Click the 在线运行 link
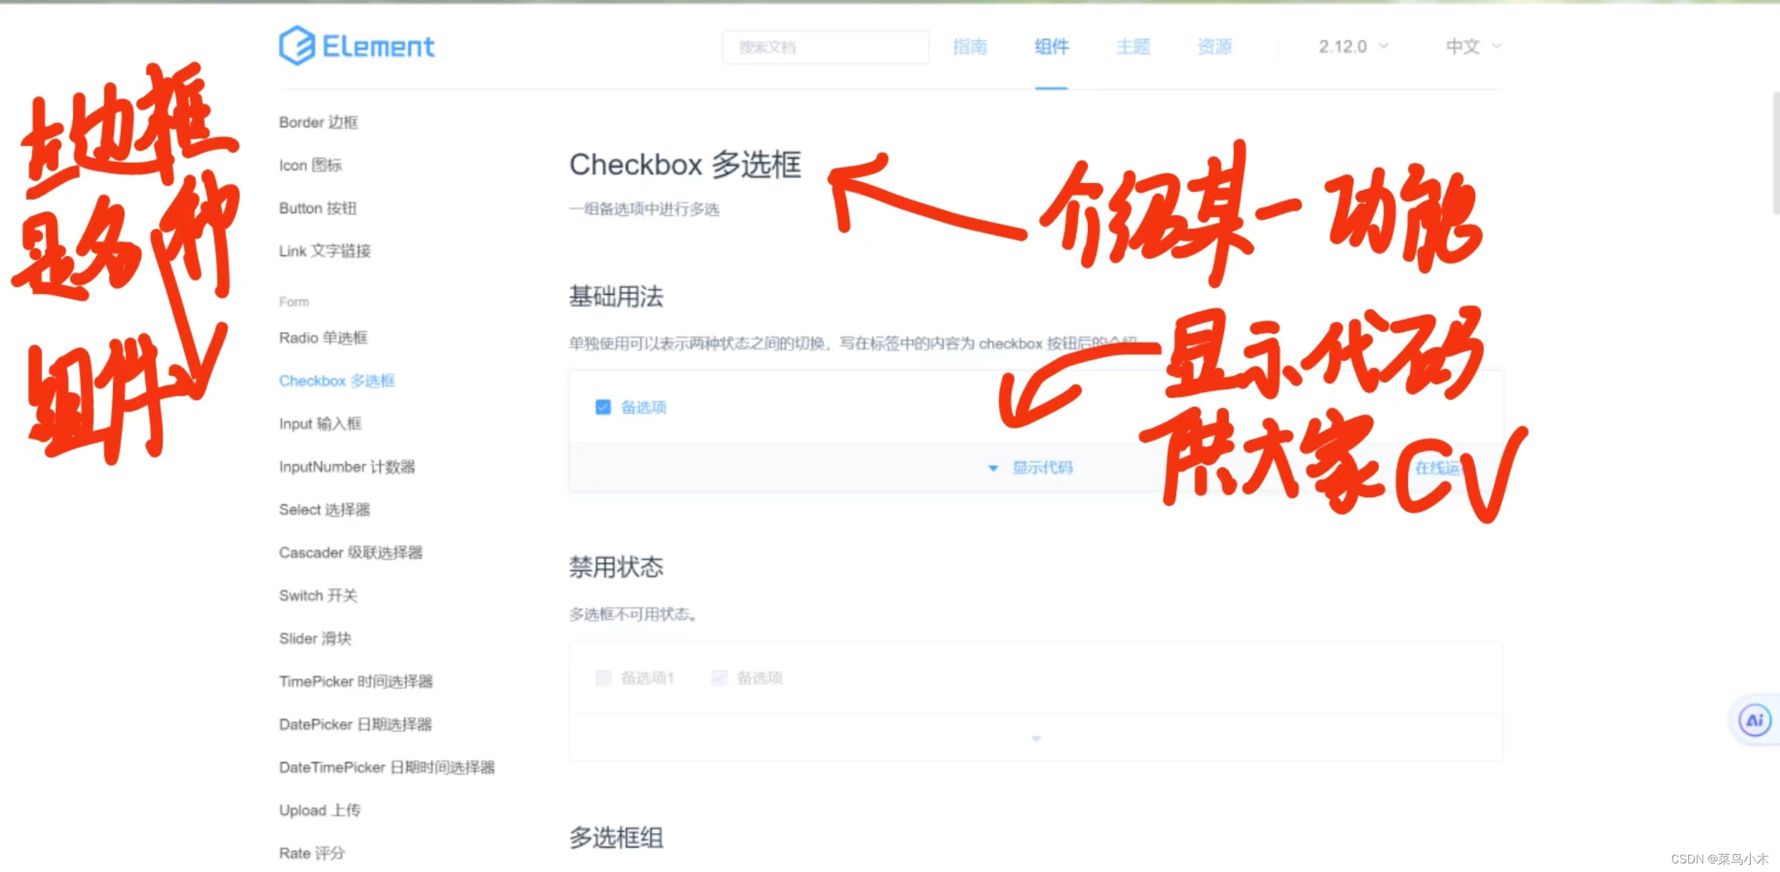 (1435, 468)
